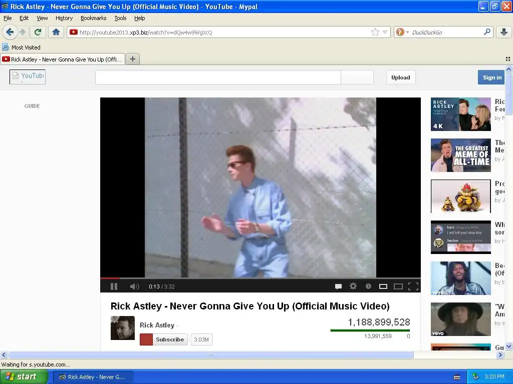Open the wide-brim hat vevo thumbnail
This screenshot has height=384, width=513.
click(461, 319)
